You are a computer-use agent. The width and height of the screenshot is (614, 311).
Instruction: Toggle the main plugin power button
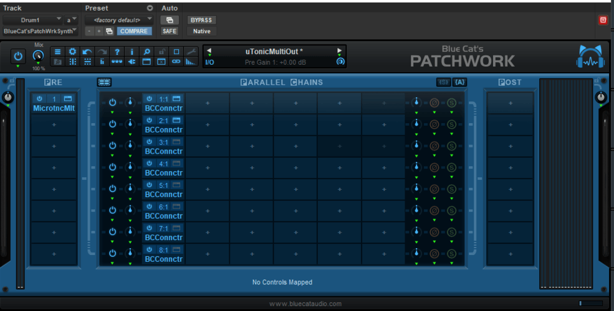tap(18, 56)
